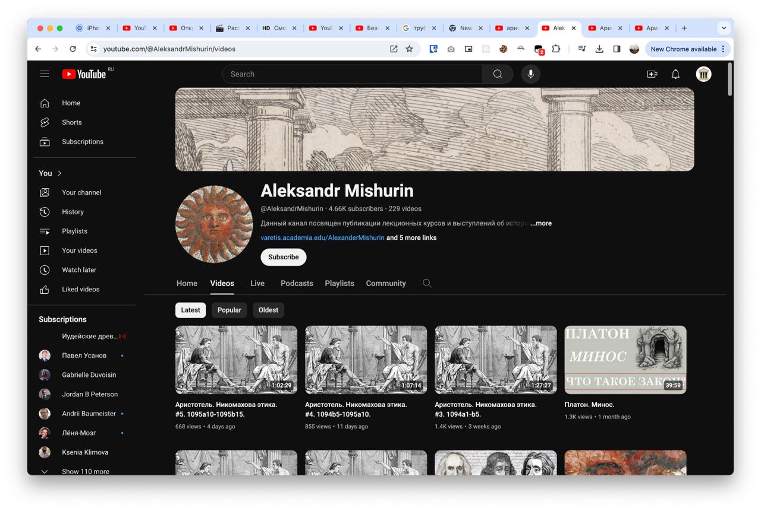Open picture-in-picture extension icon
The height and width of the screenshot is (511, 761).
click(468, 49)
